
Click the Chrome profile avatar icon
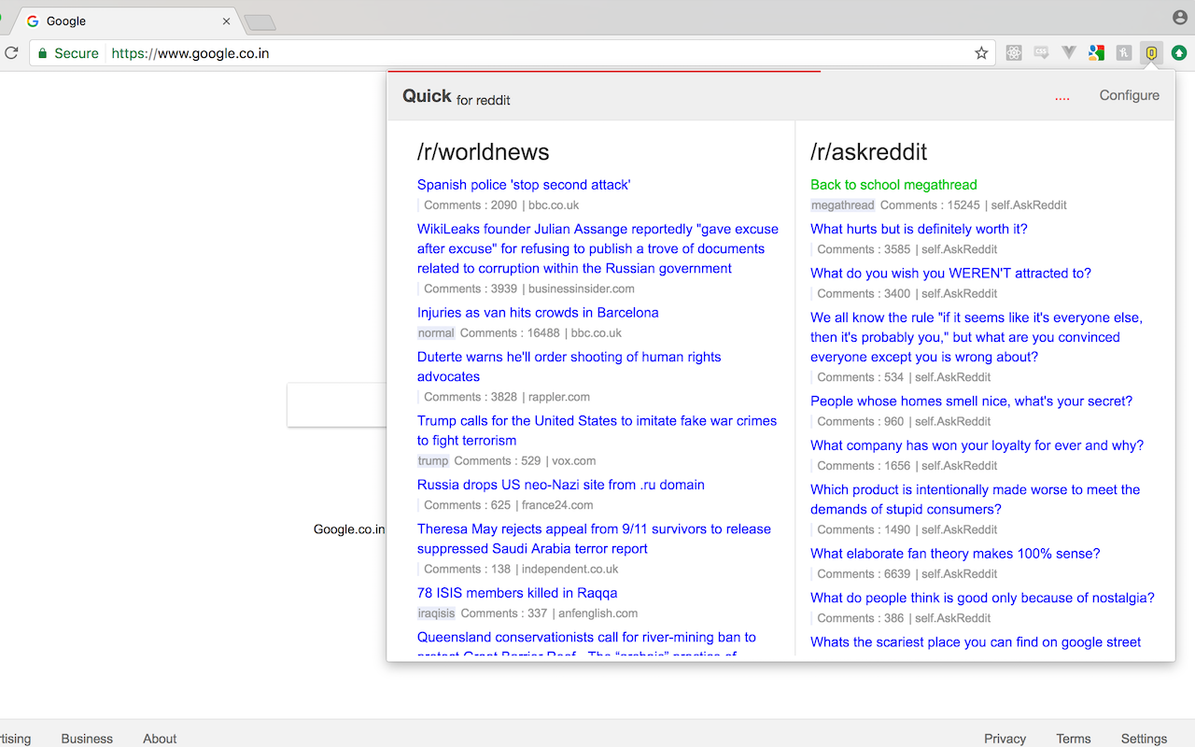coord(1180,18)
